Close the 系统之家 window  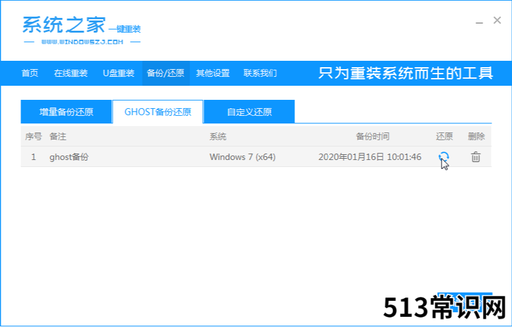[497, 20]
